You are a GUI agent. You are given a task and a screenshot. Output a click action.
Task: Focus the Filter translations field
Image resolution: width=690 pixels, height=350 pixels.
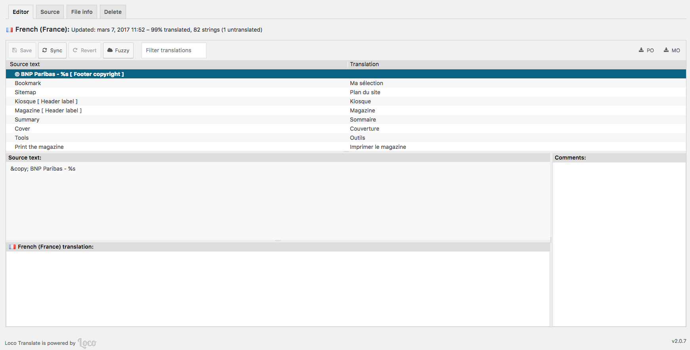click(x=174, y=50)
